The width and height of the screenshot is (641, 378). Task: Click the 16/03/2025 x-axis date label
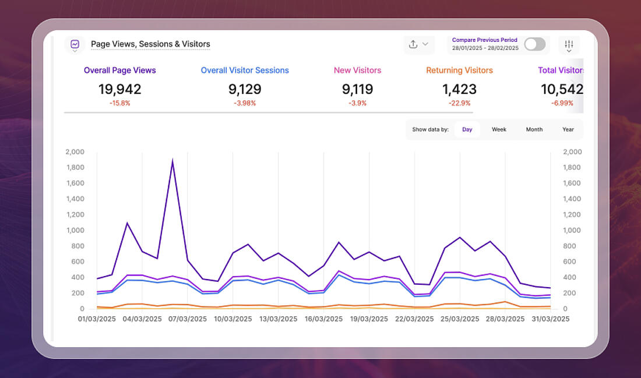click(x=324, y=319)
